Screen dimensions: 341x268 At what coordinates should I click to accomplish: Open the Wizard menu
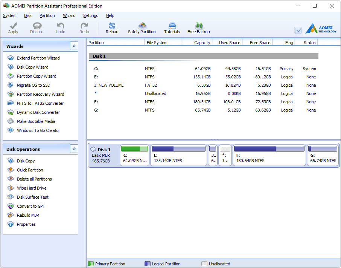coord(69,15)
